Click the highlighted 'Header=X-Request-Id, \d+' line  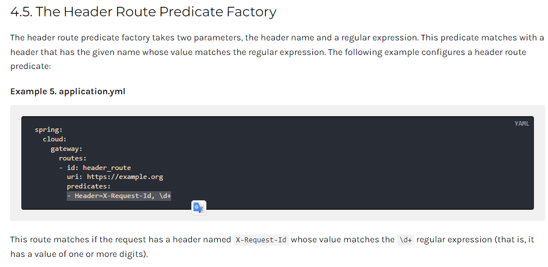point(119,196)
